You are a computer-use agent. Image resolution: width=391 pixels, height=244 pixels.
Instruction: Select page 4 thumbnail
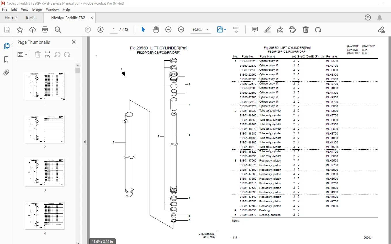pos(45,215)
